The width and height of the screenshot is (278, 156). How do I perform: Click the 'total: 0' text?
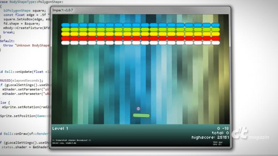coord(220,133)
